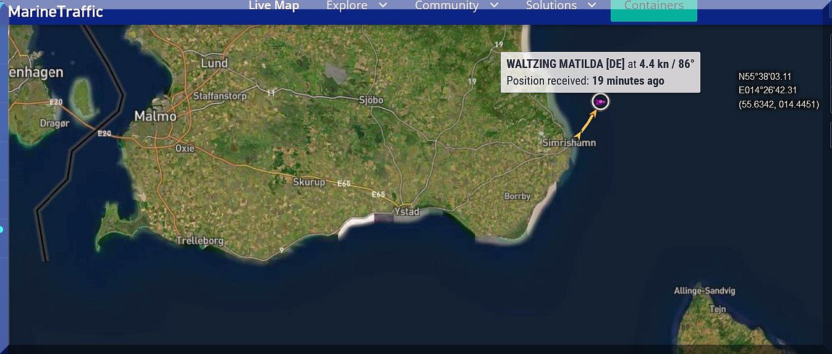
Task: Select the WALTZING MATILDA vessel marker
Action: pyautogui.click(x=600, y=102)
